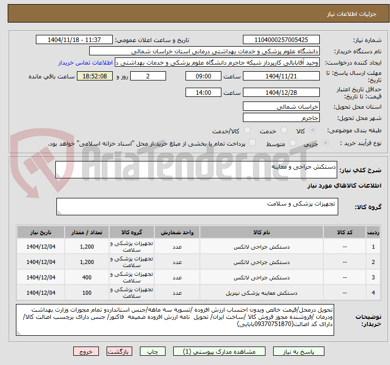Click دستکش معاینه پزشکی نیتریل item name
Viewport: 390px width, 365px height.
(x=261, y=293)
